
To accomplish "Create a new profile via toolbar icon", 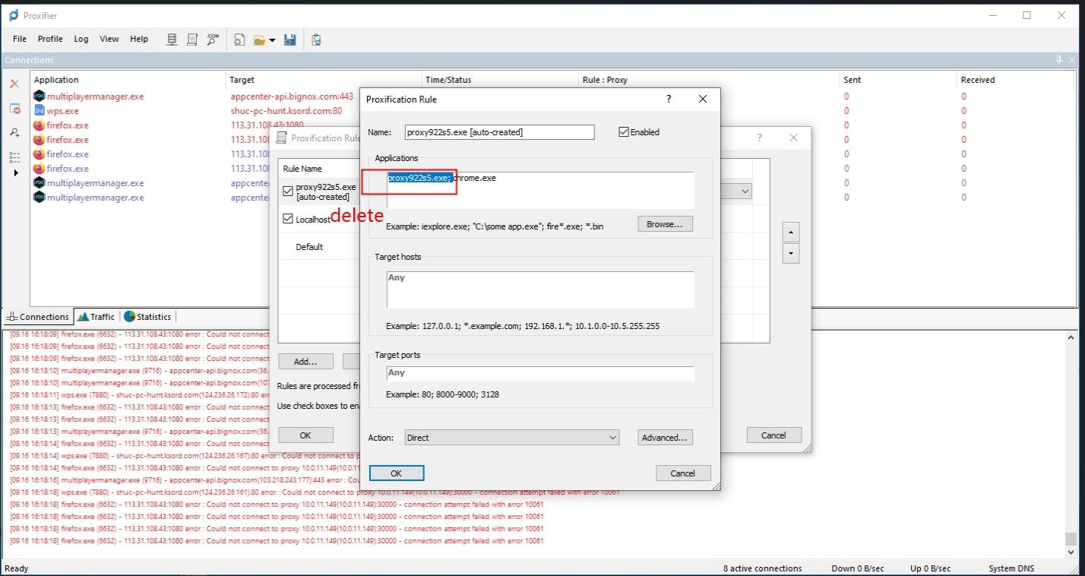I will (x=239, y=39).
